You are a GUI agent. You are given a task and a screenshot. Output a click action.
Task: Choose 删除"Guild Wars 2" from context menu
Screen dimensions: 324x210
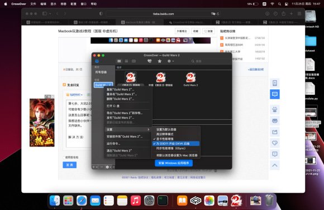click(127, 99)
